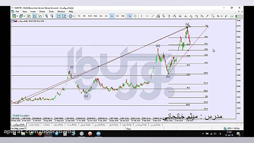
Task: Click the Search magnifier icon
Action: [226, 16]
